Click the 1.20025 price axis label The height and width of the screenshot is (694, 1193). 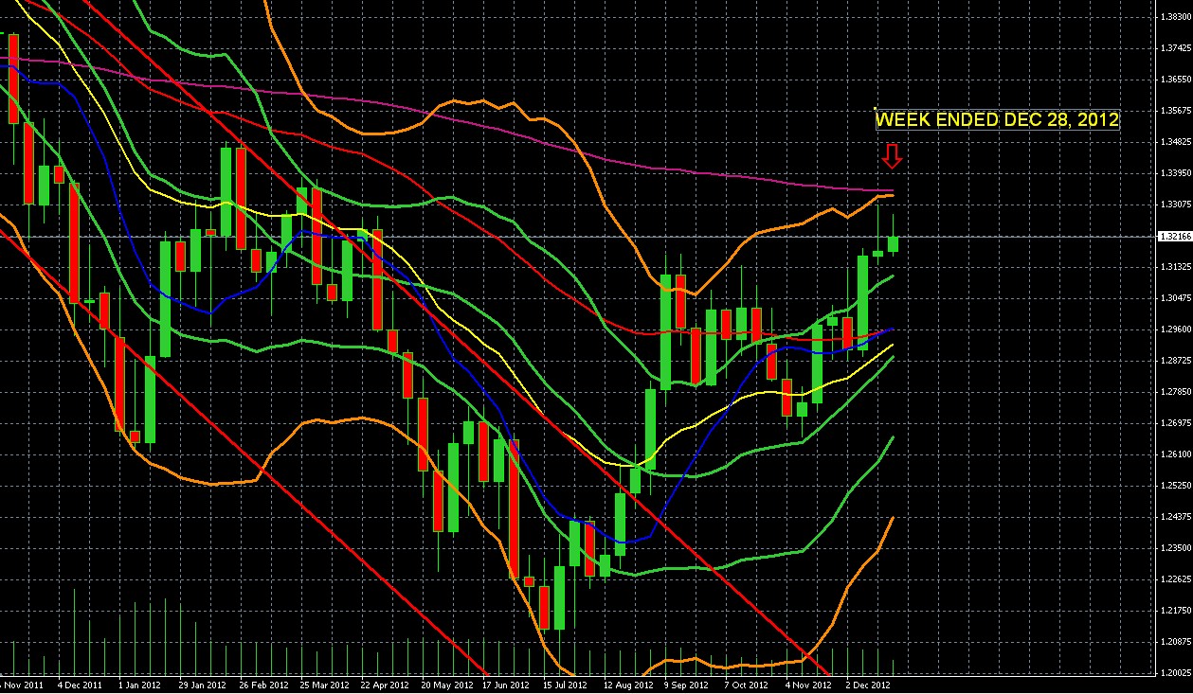tap(1175, 673)
